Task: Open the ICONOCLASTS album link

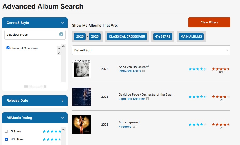Action: [130, 71]
